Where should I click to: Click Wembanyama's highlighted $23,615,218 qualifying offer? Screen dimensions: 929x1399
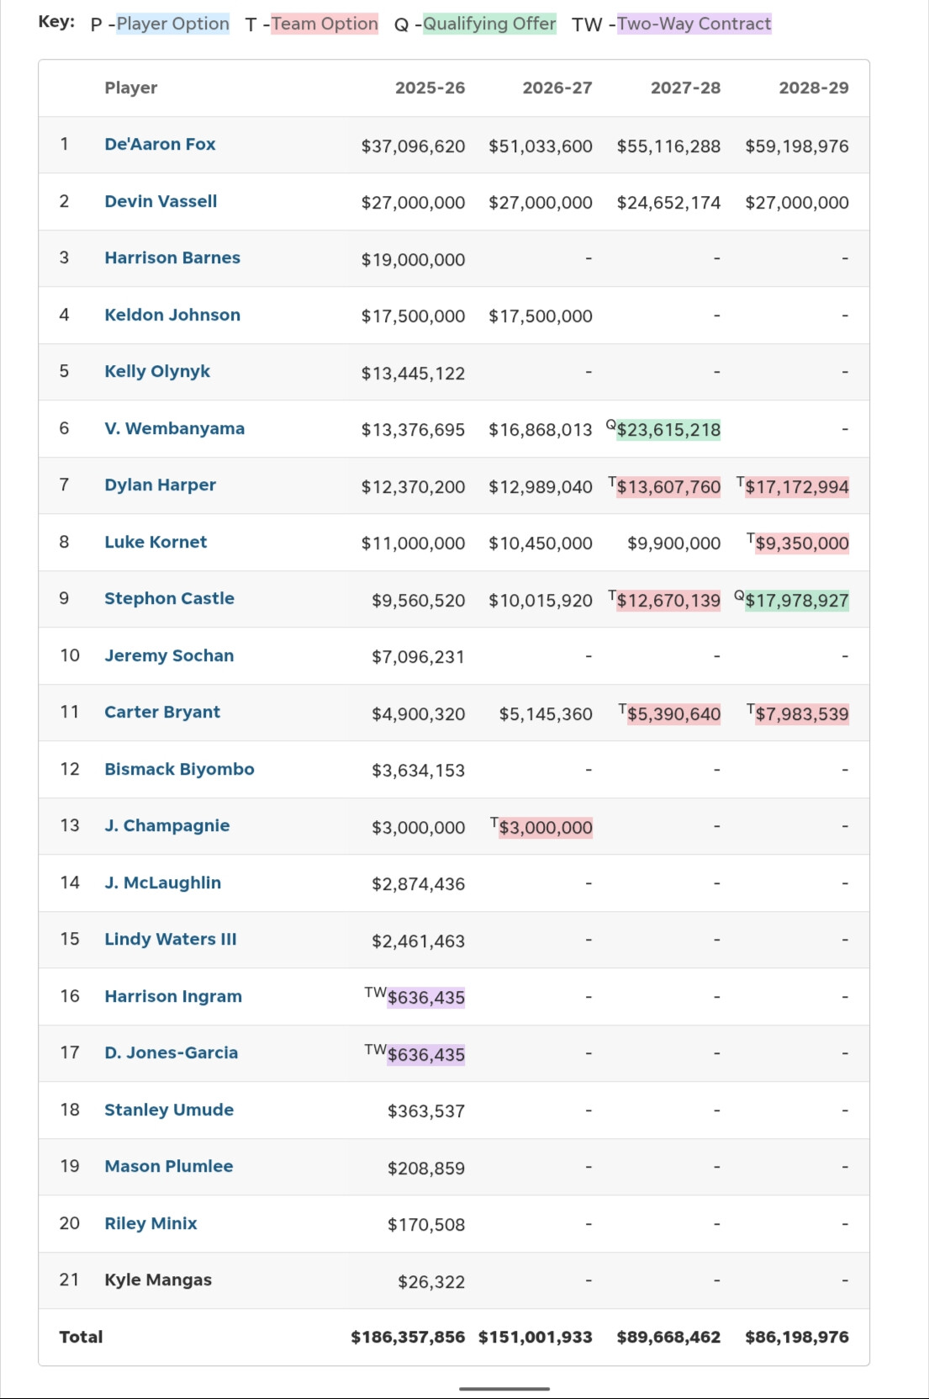click(668, 431)
